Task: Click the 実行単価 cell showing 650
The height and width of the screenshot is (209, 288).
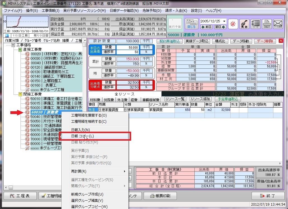Action: click(x=183, y=110)
